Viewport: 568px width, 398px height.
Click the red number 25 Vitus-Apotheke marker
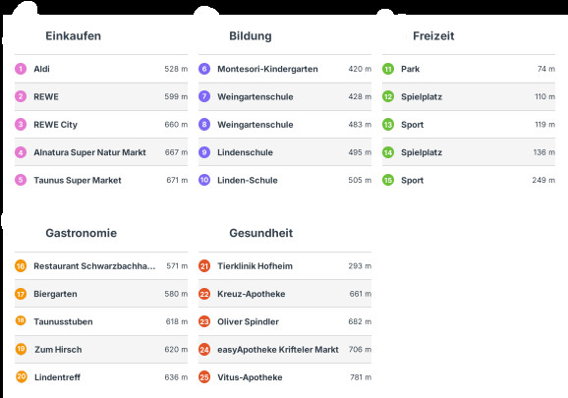pos(204,377)
